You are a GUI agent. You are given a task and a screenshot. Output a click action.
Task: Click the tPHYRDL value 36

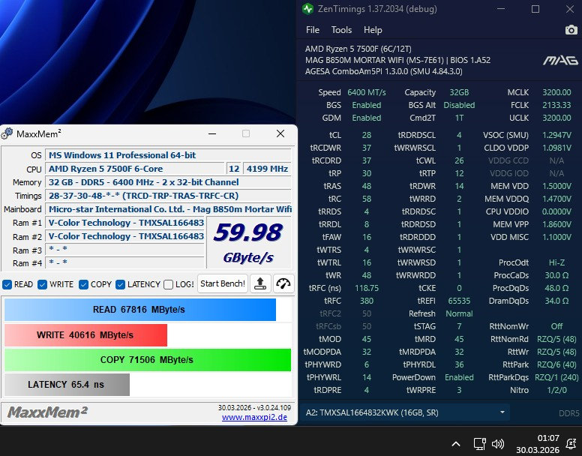tap(459, 364)
